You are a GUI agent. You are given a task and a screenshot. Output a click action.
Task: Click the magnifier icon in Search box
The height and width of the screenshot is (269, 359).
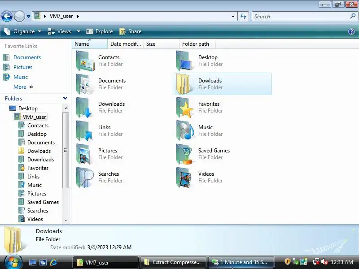(353, 16)
